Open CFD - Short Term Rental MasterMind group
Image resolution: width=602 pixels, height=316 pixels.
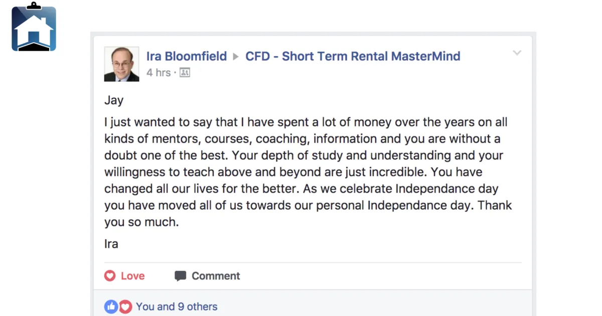(x=353, y=56)
